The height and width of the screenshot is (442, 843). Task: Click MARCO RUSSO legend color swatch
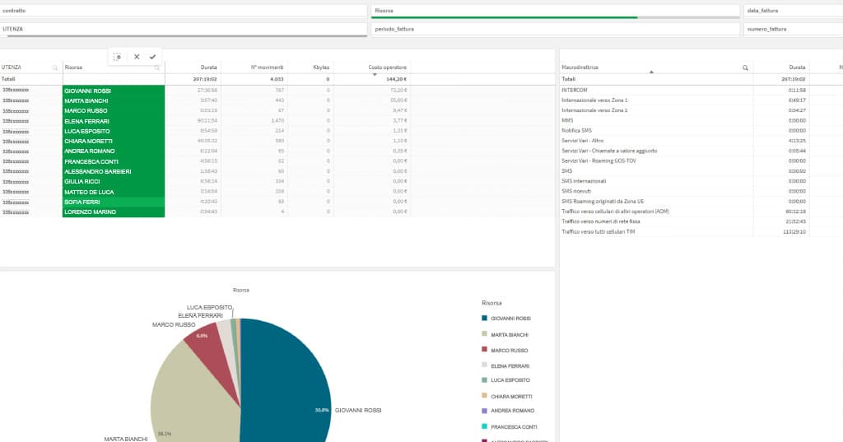[484, 350]
